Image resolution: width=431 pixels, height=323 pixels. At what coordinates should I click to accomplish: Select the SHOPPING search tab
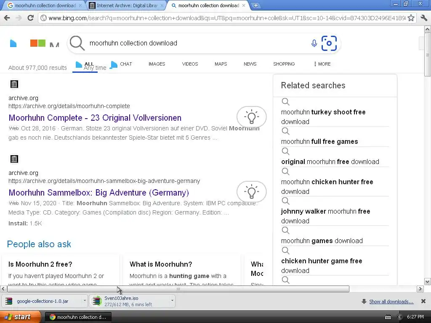[284, 64]
